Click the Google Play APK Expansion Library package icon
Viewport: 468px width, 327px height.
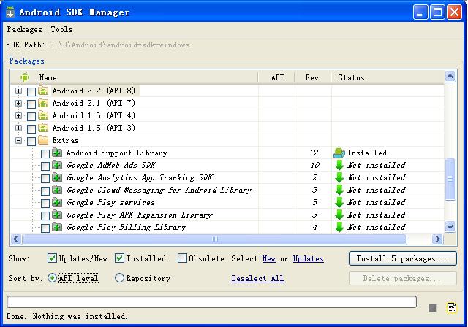pyautogui.click(x=57, y=215)
